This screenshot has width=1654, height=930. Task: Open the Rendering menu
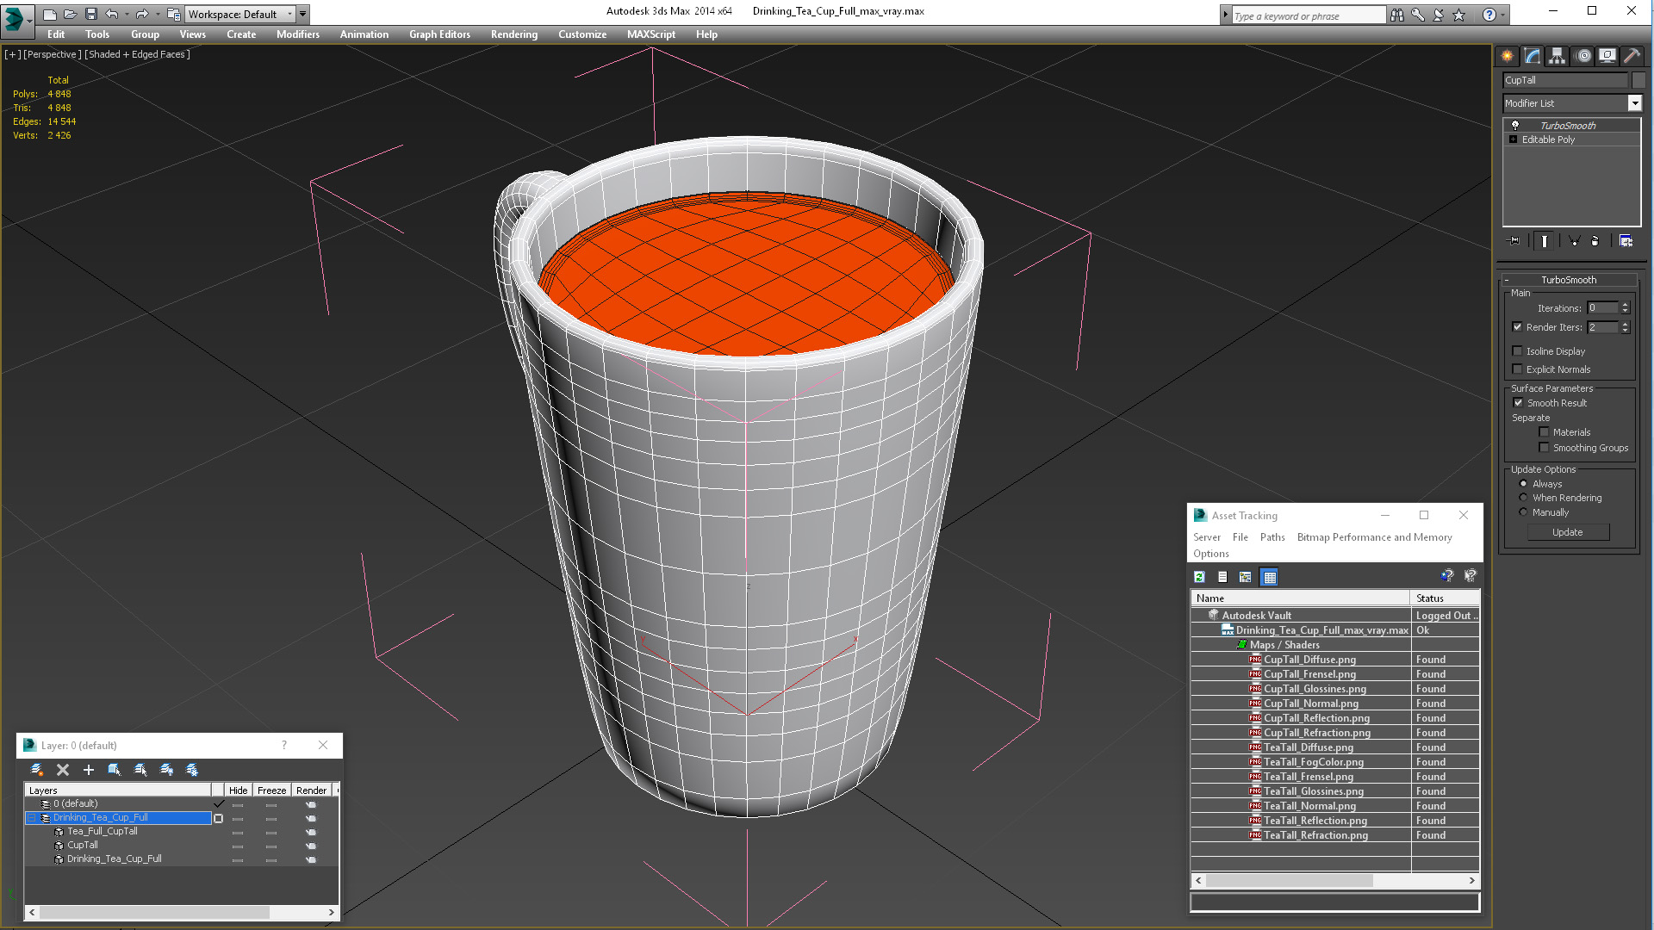513,34
